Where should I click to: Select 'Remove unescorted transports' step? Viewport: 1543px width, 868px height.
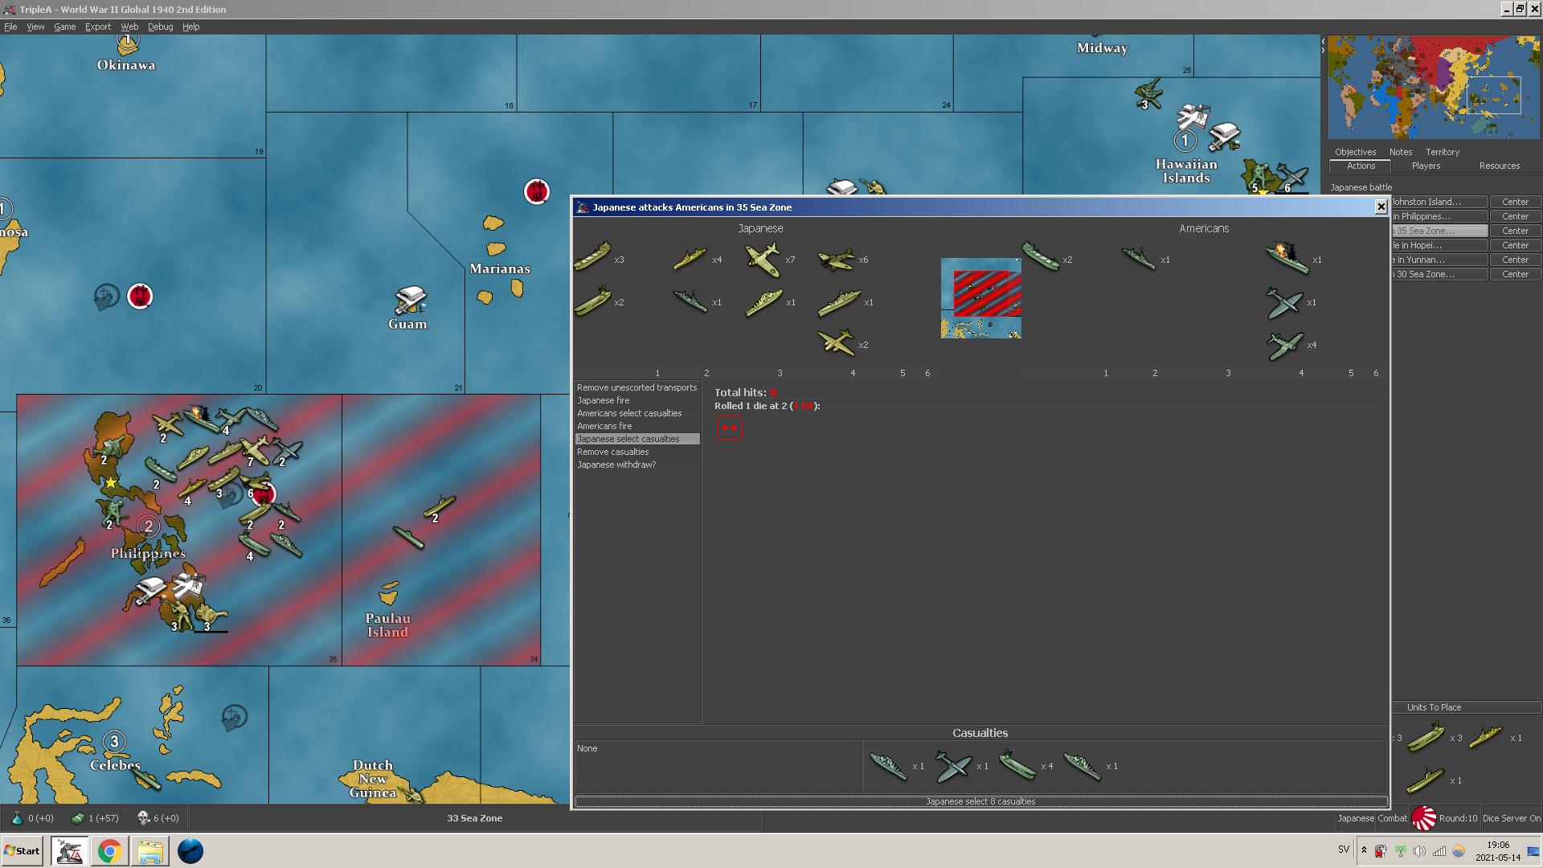[637, 387]
